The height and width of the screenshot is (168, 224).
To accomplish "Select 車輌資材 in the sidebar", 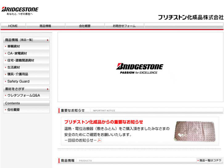I will pos(26,46).
